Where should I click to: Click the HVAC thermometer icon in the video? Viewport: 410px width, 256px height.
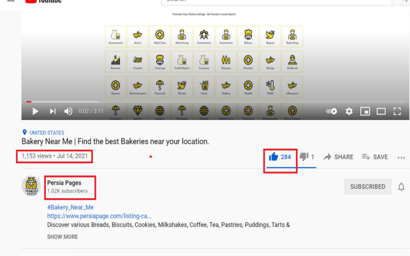tap(270, 87)
